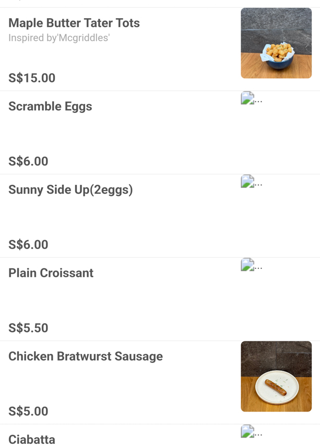The height and width of the screenshot is (448, 320).
Task: Open the Chicken Bratwurst Sausage photo
Action: tap(276, 376)
